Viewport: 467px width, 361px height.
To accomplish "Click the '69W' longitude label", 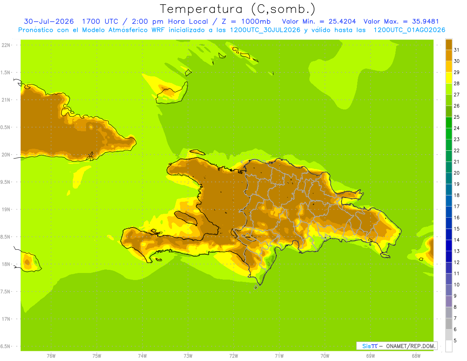I will coord(370,356).
